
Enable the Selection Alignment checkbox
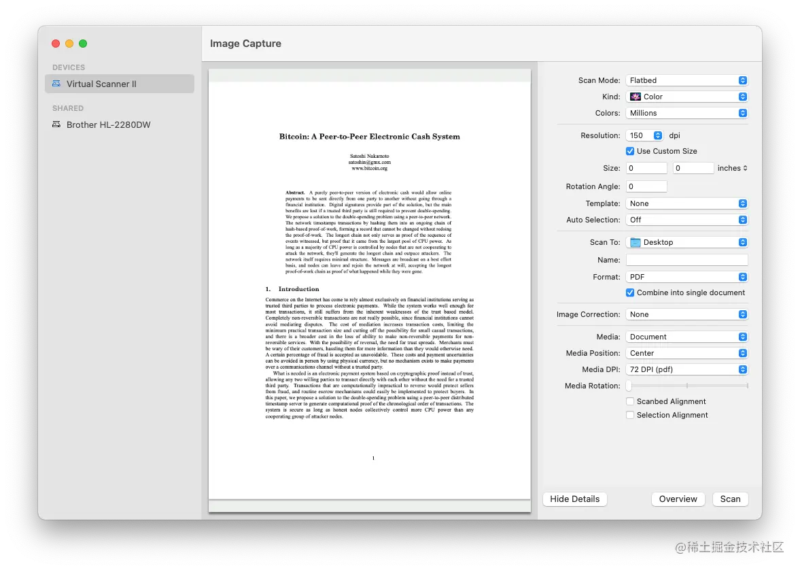point(630,415)
